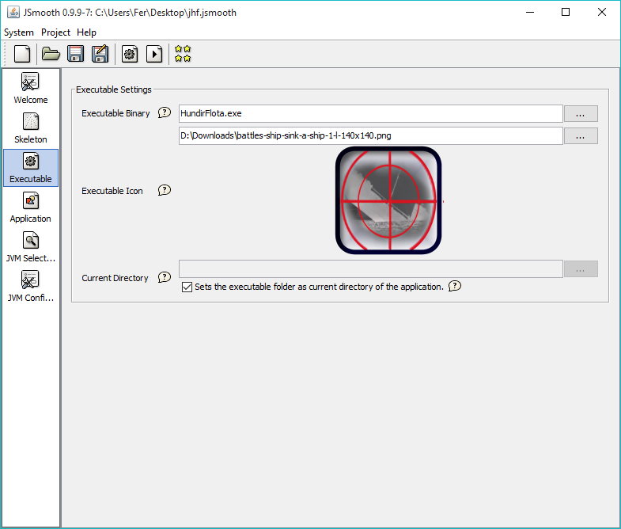The image size is (621, 529).
Task: Browse for the executable icon image file
Action: [580, 136]
